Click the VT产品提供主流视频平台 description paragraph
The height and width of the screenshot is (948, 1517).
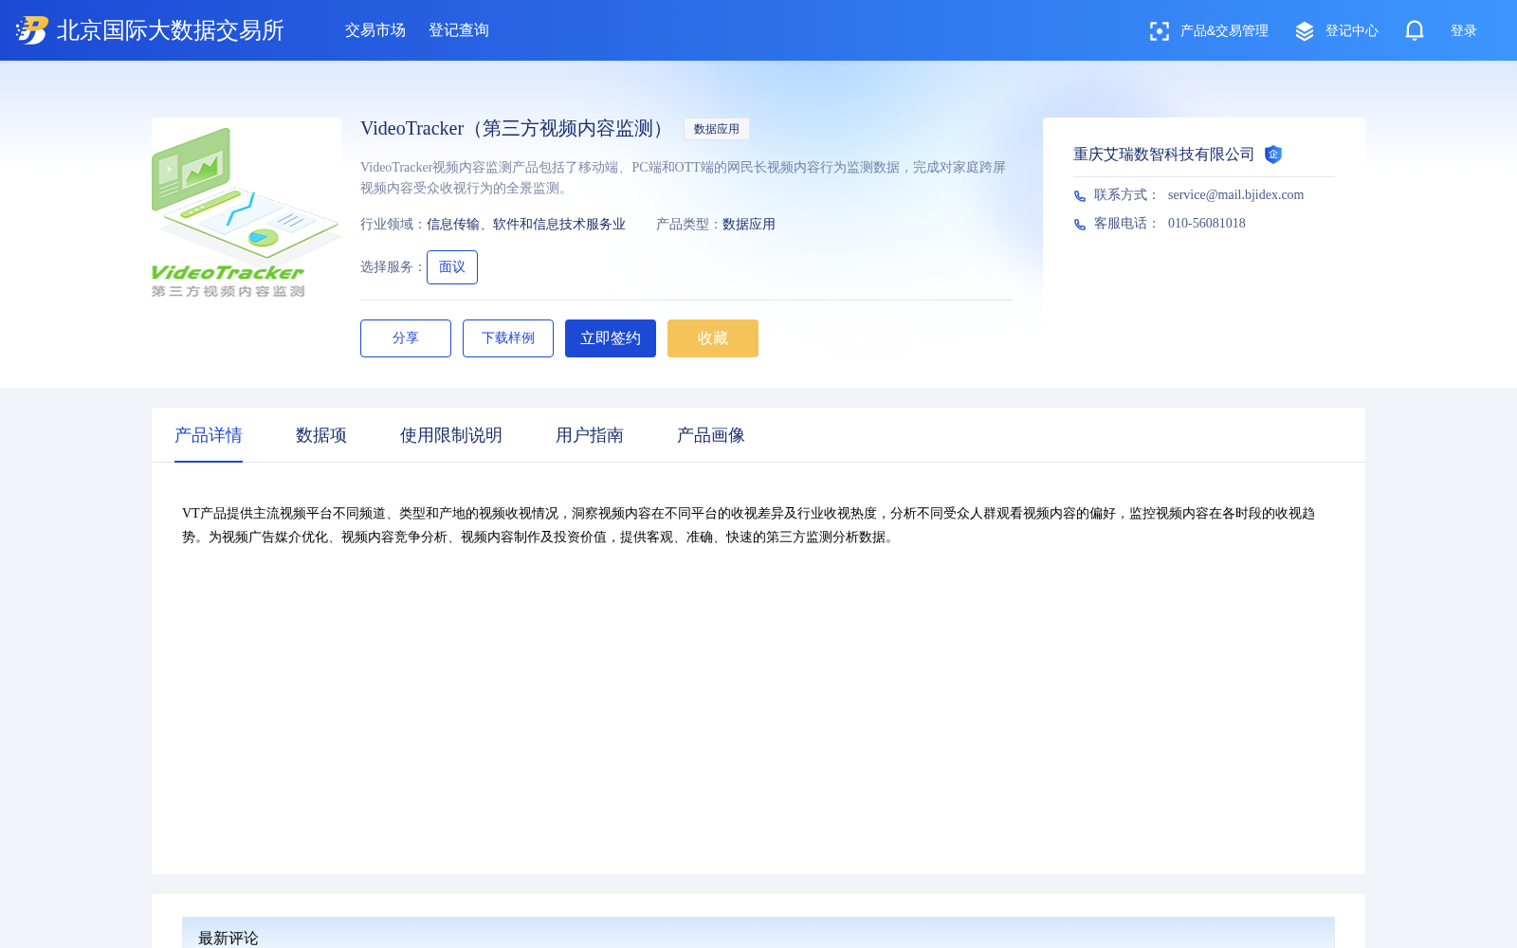[749, 525]
